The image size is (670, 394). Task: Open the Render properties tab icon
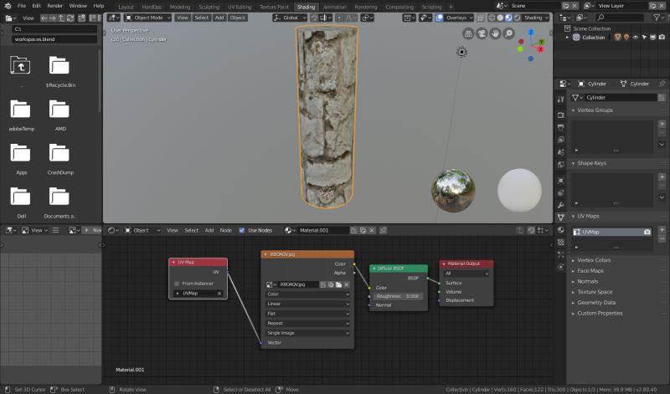click(x=560, y=115)
